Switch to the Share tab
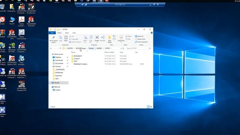 click(67, 33)
